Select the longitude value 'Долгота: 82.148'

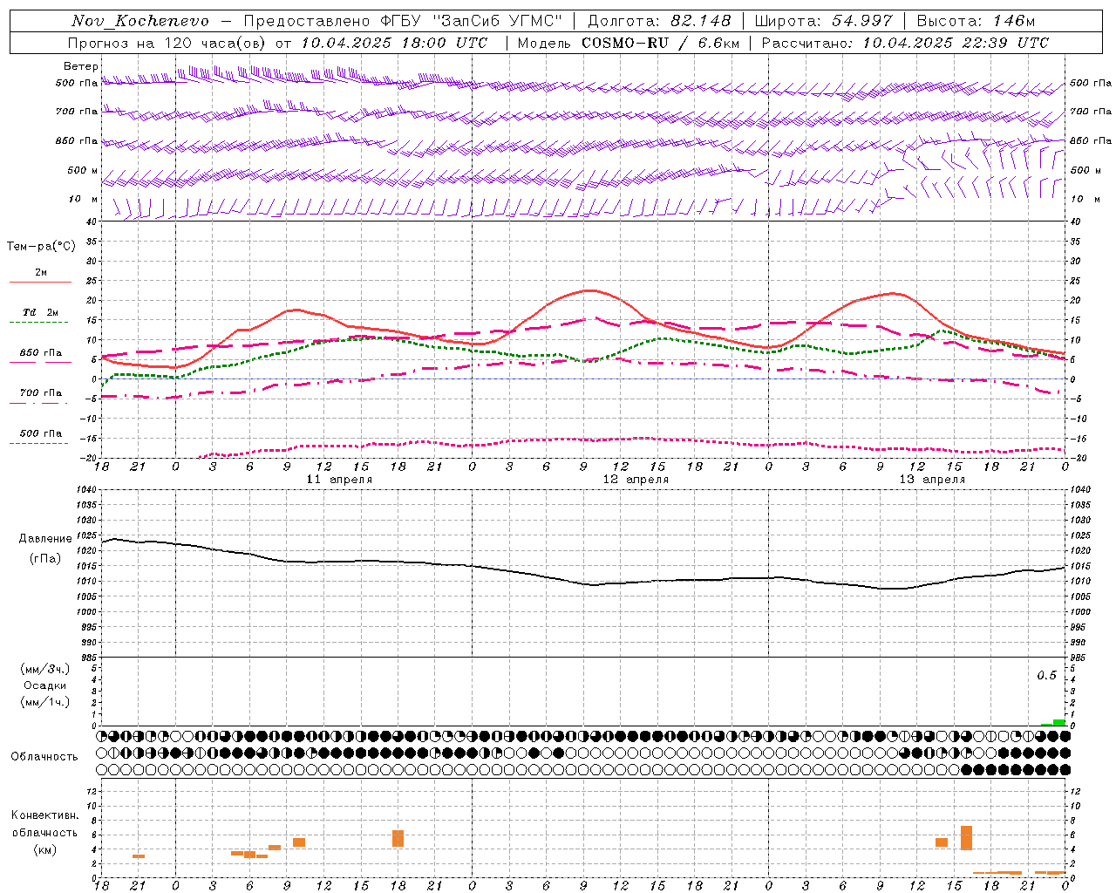[x=659, y=21]
